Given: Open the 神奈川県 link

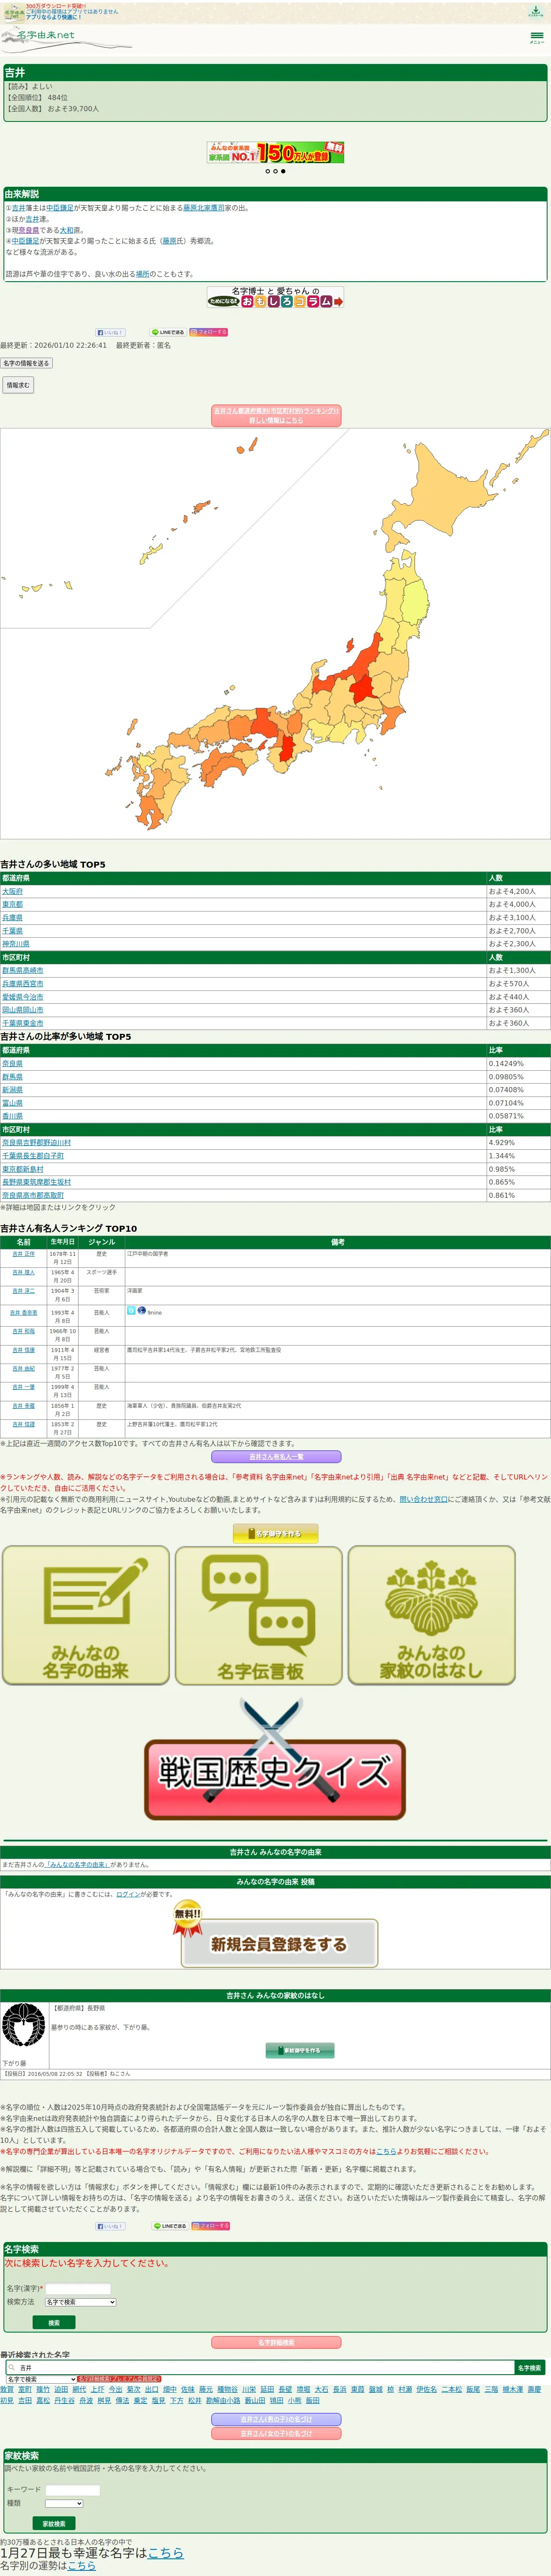Looking at the screenshot, I should point(16,944).
